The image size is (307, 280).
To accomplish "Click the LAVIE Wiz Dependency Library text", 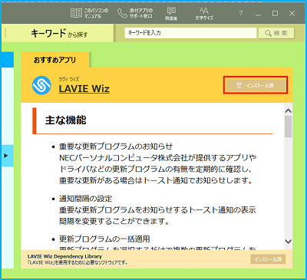I will pos(64,256).
